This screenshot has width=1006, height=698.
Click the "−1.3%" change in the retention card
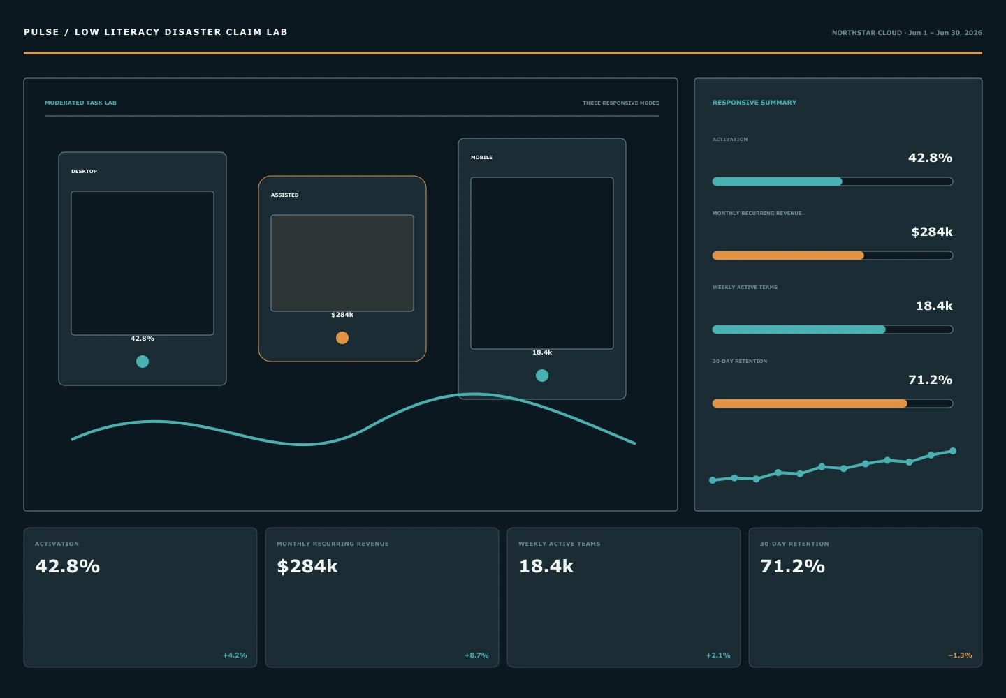pos(960,655)
